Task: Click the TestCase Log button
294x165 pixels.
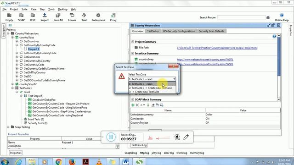Action: (x=139, y=145)
